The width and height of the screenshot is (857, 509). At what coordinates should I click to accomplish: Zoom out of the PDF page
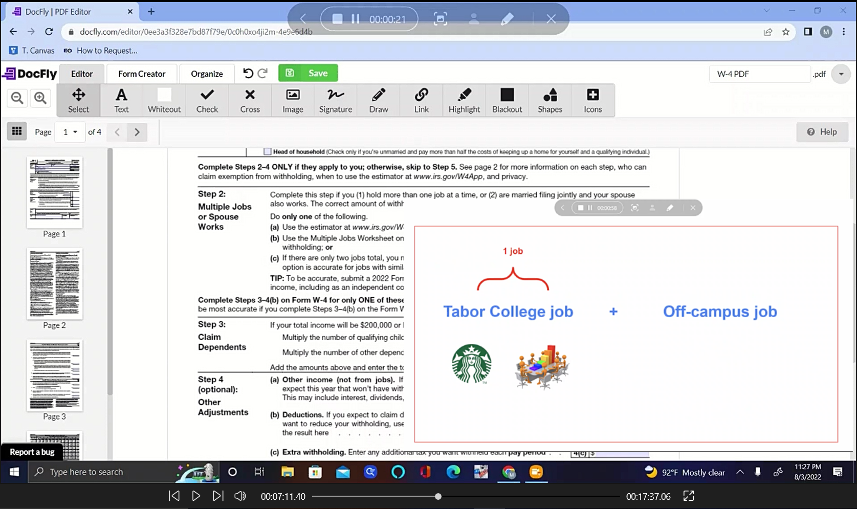coord(17,98)
